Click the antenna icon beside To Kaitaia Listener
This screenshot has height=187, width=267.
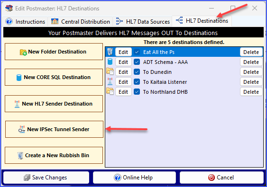tap(110, 81)
